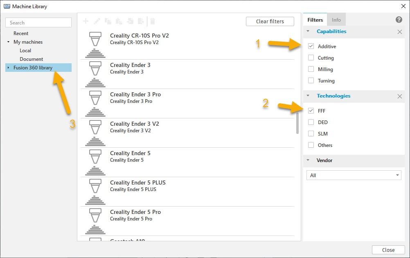Enable the Cutting capability checkbox

pyautogui.click(x=311, y=58)
